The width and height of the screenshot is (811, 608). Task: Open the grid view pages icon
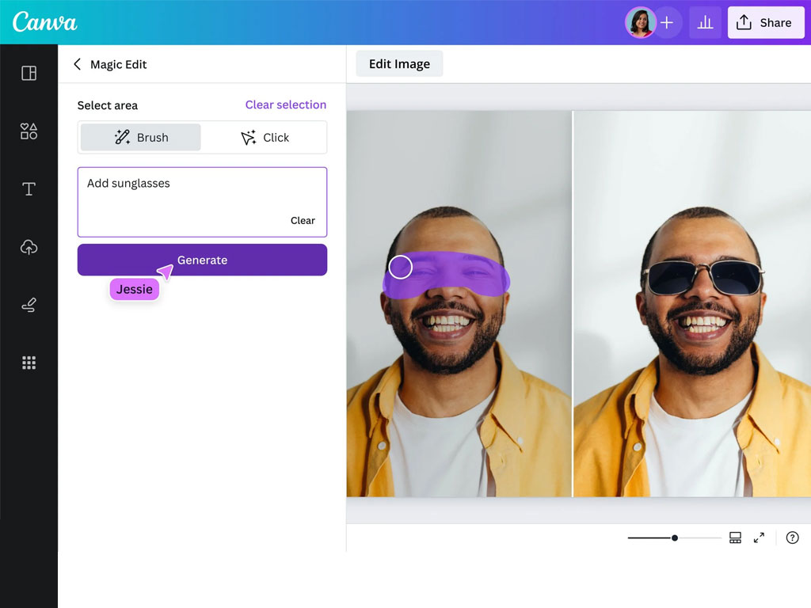click(735, 538)
